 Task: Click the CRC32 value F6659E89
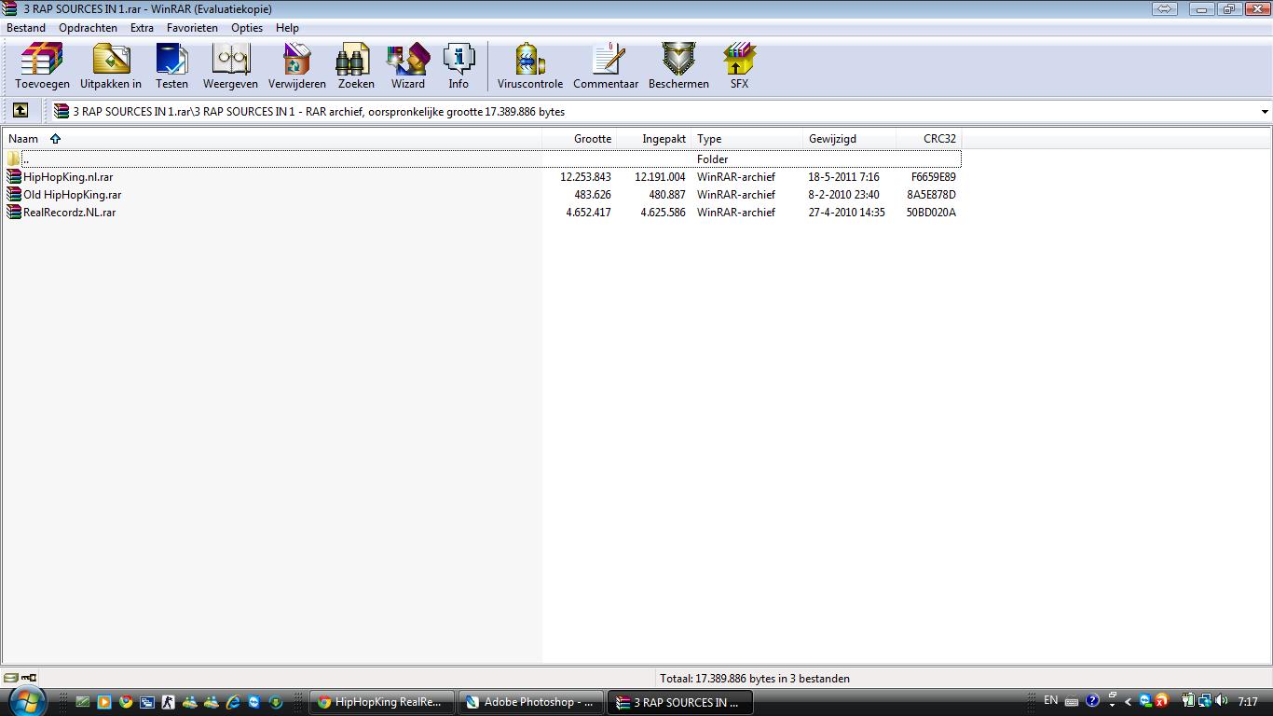click(x=934, y=177)
